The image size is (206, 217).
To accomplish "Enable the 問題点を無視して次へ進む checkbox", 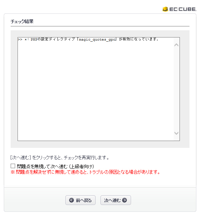I will coord(13,166).
